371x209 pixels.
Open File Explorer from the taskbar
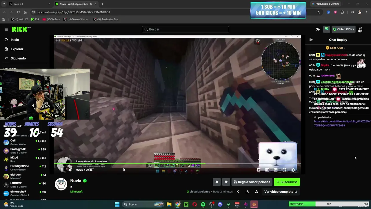tap(169, 204)
